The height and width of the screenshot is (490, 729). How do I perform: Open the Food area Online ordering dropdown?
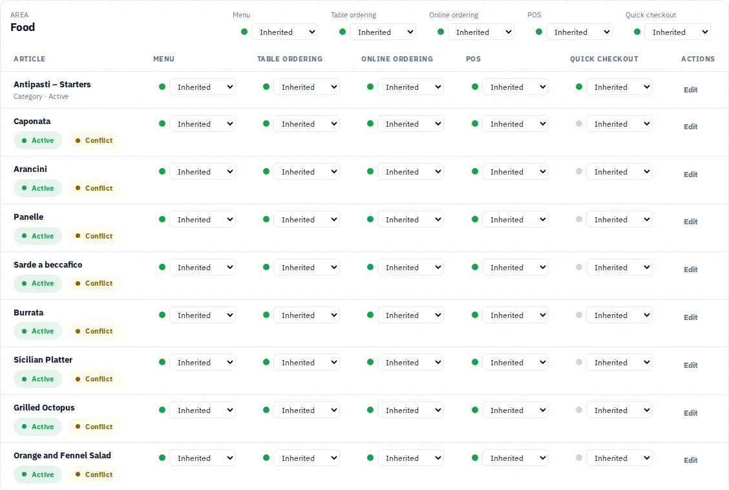tap(481, 32)
